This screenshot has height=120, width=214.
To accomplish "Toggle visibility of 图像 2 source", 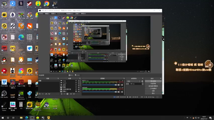I will click(x=76, y=91).
